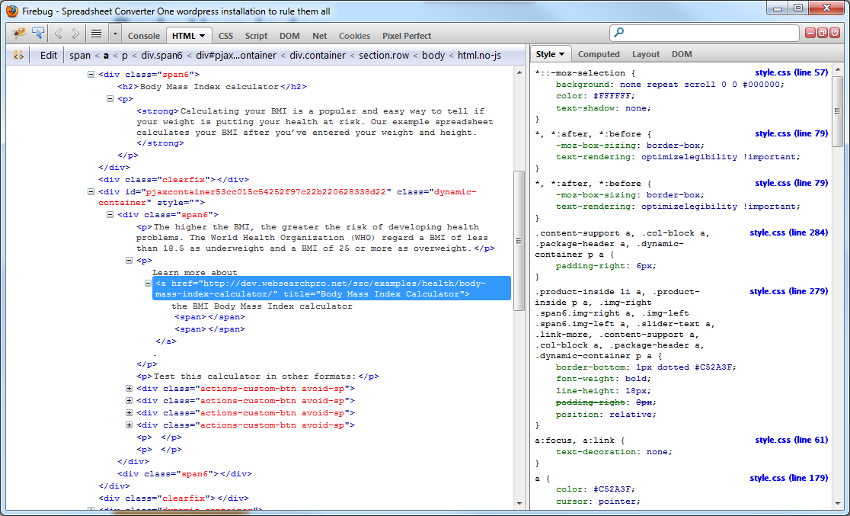Open the DOM side panel tab

[x=682, y=54]
